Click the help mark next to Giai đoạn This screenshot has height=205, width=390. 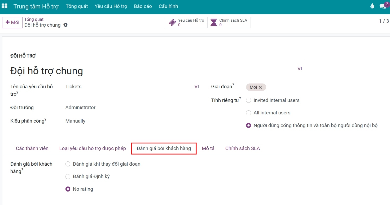click(233, 85)
